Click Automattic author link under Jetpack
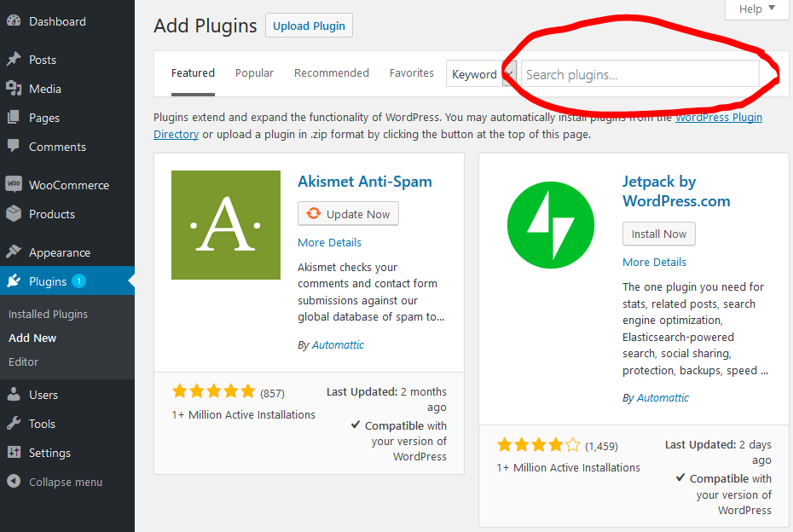This screenshot has height=532, width=793. pos(663,397)
